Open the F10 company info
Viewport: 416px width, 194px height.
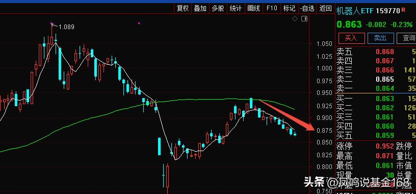point(272,8)
